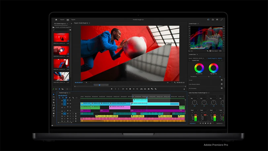Toggle eye on the bottom video track
Viewport: 268px width, 151px height.
70,111
